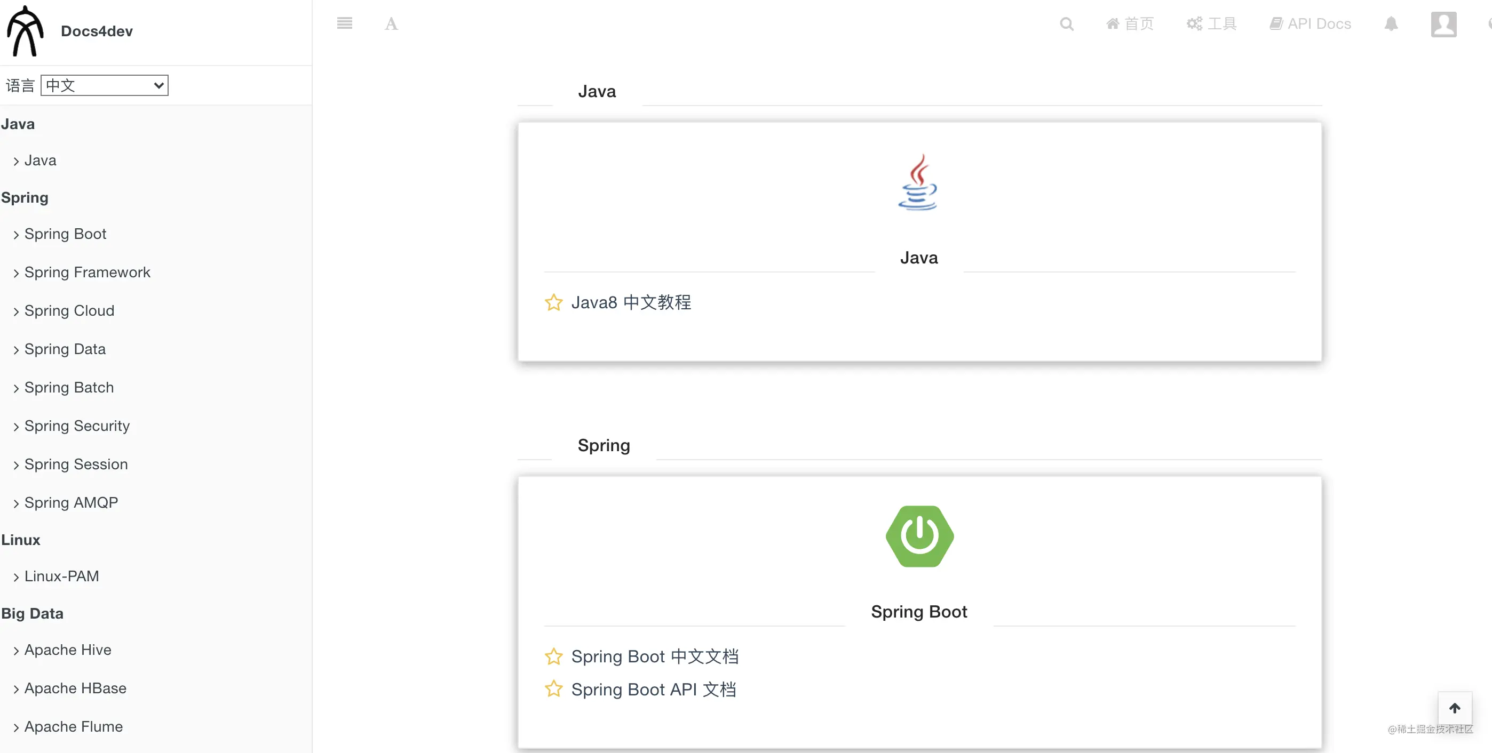Viewport: 1492px width, 753px height.
Task: Click the Spring section heading in main content
Action: 604,445
